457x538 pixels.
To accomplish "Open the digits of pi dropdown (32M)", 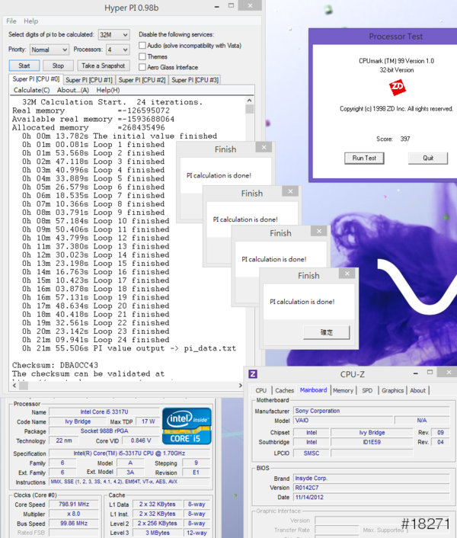I will pos(113,35).
